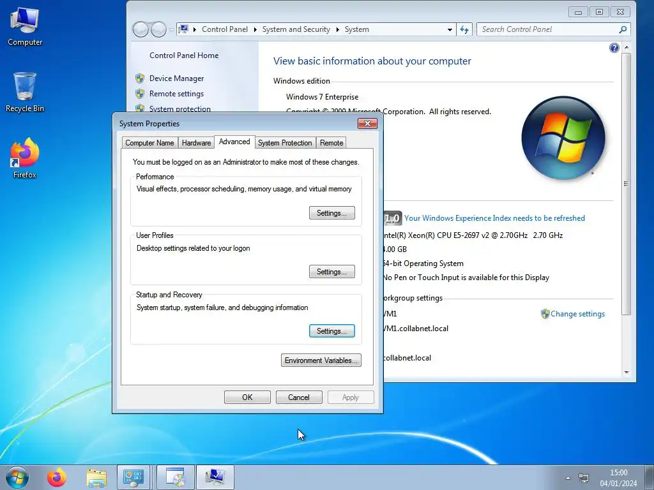Click Windows Experience Index refresh link
Image resolution: width=654 pixels, height=490 pixels.
494,218
